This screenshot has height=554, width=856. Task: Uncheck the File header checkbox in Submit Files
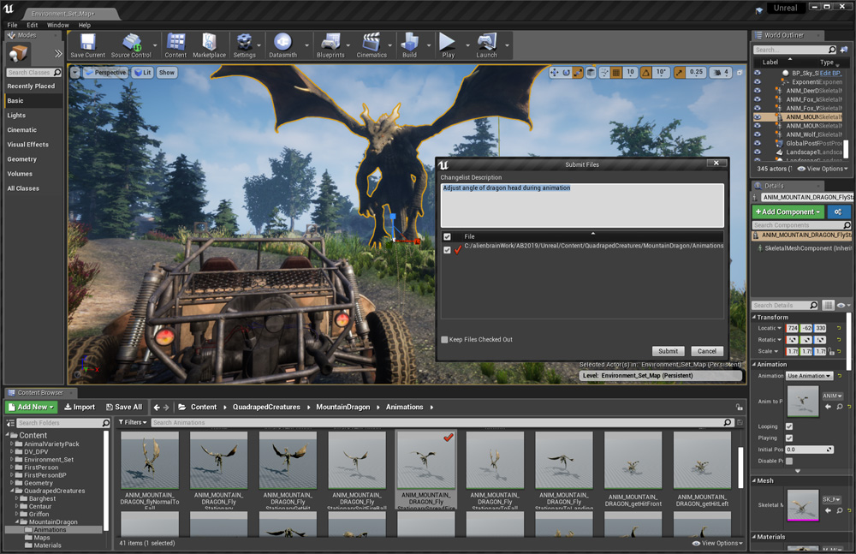click(x=447, y=236)
